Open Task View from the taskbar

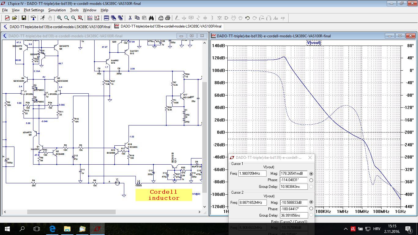(x=37, y=229)
